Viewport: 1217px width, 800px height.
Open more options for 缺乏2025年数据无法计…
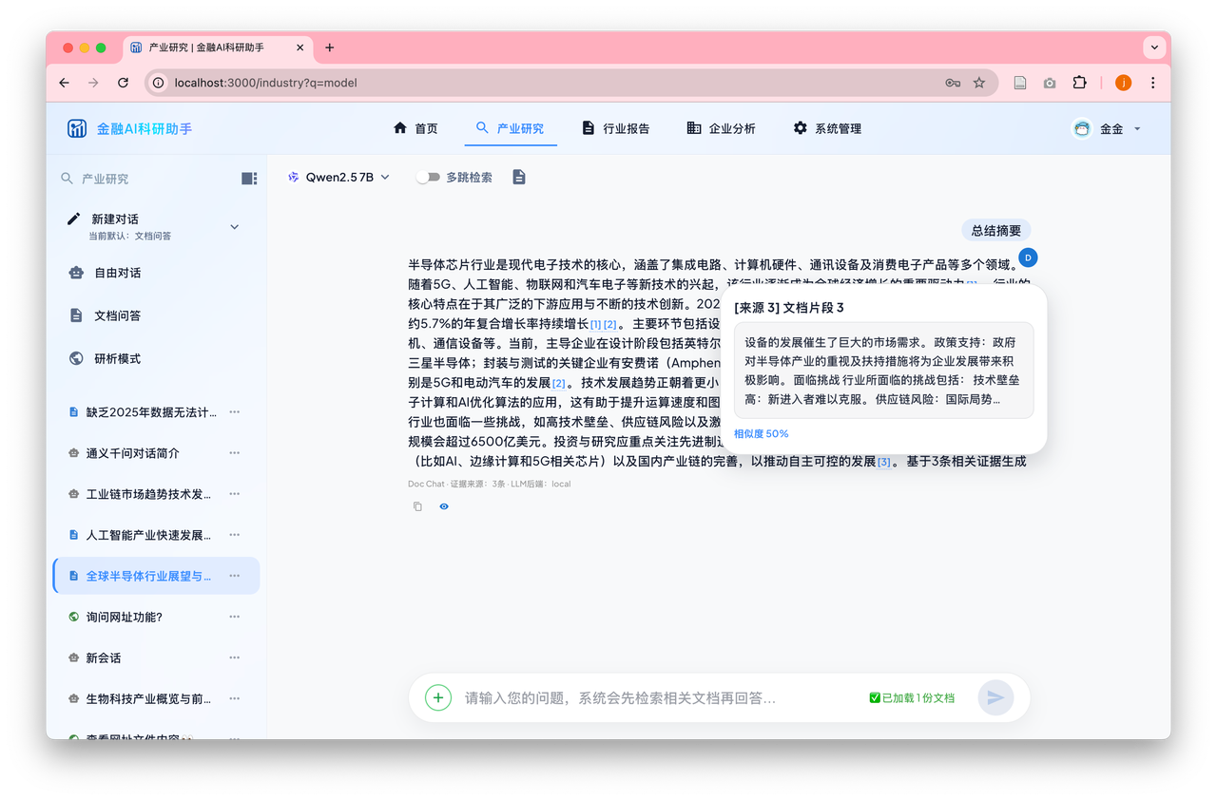pos(235,412)
